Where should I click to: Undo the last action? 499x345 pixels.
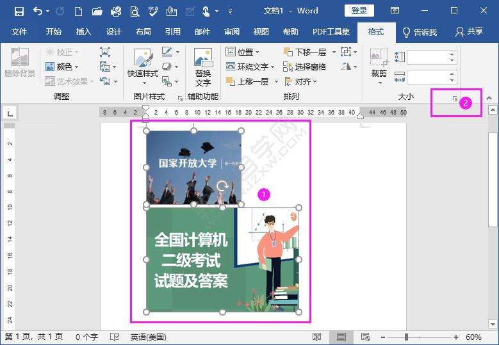(x=38, y=12)
